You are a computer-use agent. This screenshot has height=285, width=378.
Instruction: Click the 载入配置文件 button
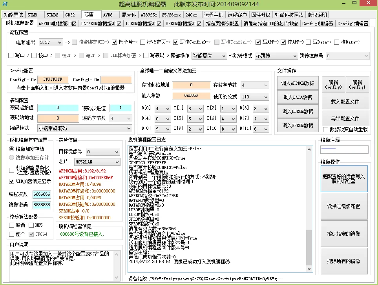pos(345,102)
